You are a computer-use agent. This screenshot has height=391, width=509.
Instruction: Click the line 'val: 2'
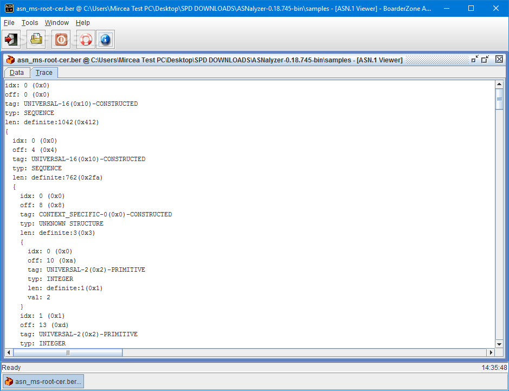click(39, 297)
